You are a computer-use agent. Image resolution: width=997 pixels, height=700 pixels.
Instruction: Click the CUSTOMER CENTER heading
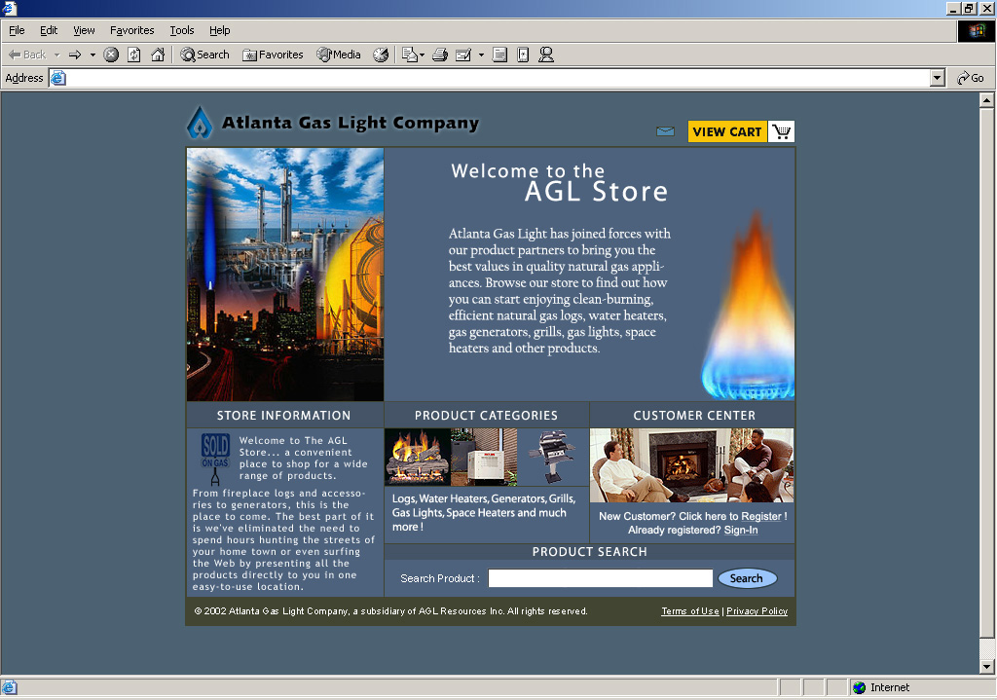(694, 415)
